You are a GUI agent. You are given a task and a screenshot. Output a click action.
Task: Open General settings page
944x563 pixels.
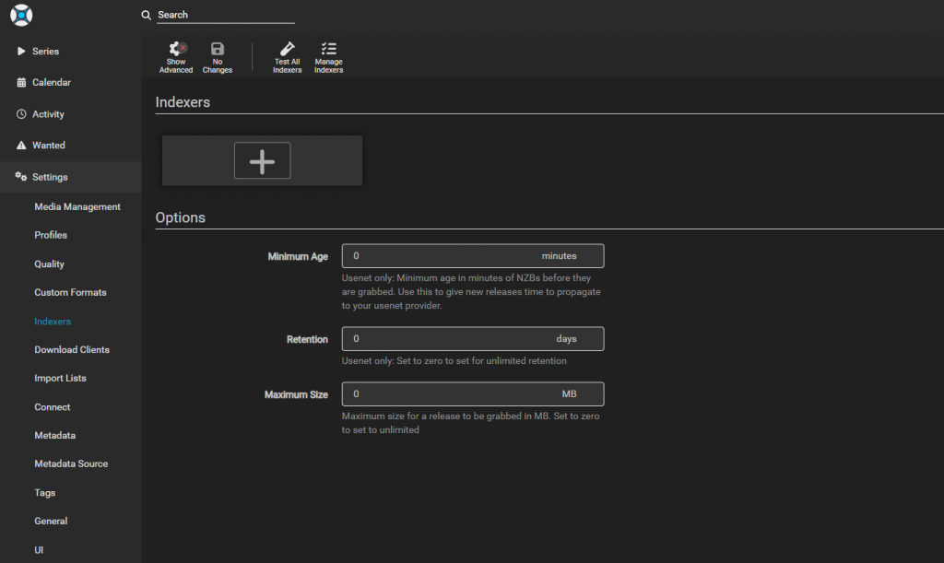tap(51, 521)
